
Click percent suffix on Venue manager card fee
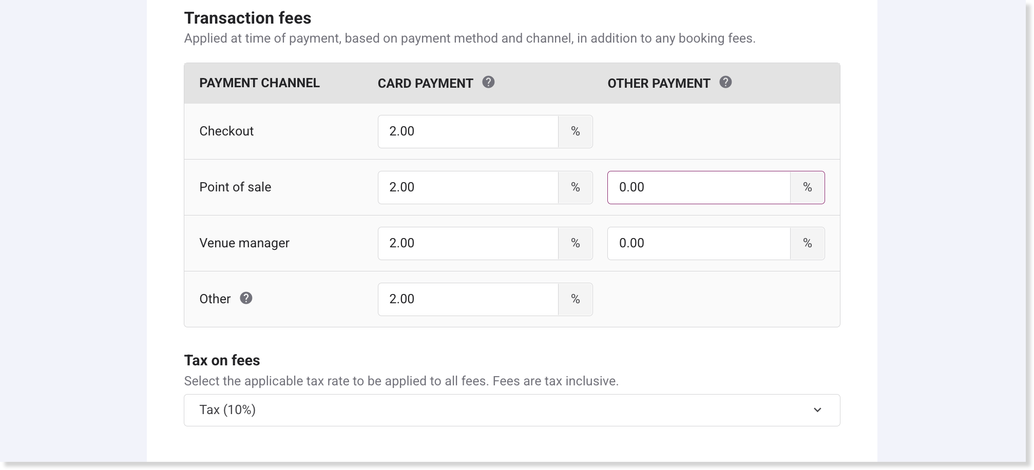tap(575, 243)
